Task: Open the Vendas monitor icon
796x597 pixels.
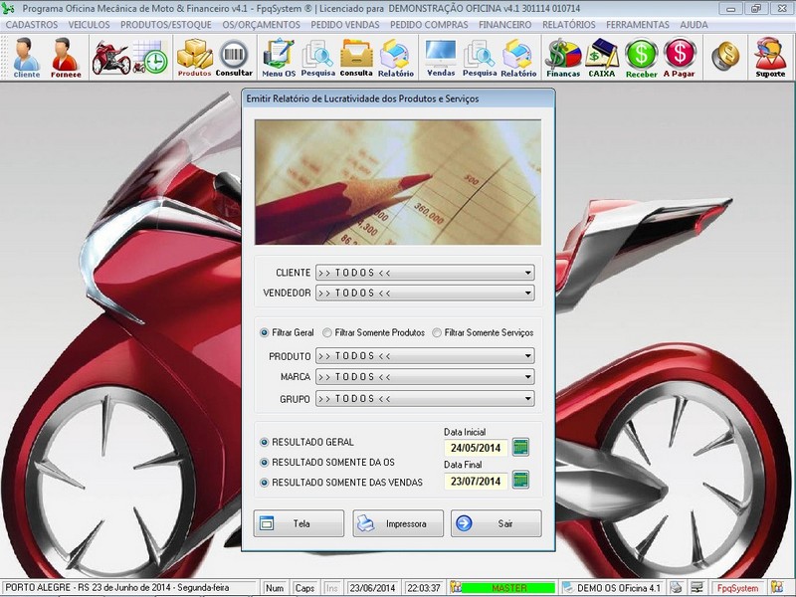Action: coord(441,58)
